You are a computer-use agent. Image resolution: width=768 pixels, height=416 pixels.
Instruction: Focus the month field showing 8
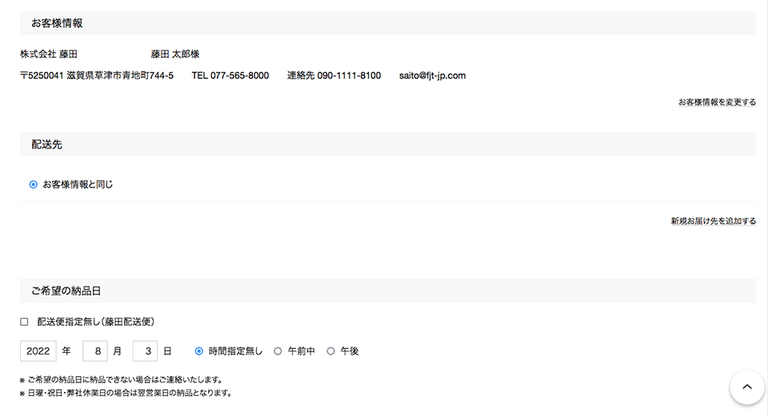pyautogui.click(x=95, y=351)
